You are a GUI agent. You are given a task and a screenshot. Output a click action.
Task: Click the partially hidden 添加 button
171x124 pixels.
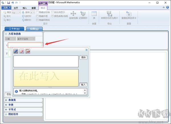[x=8, y=94]
